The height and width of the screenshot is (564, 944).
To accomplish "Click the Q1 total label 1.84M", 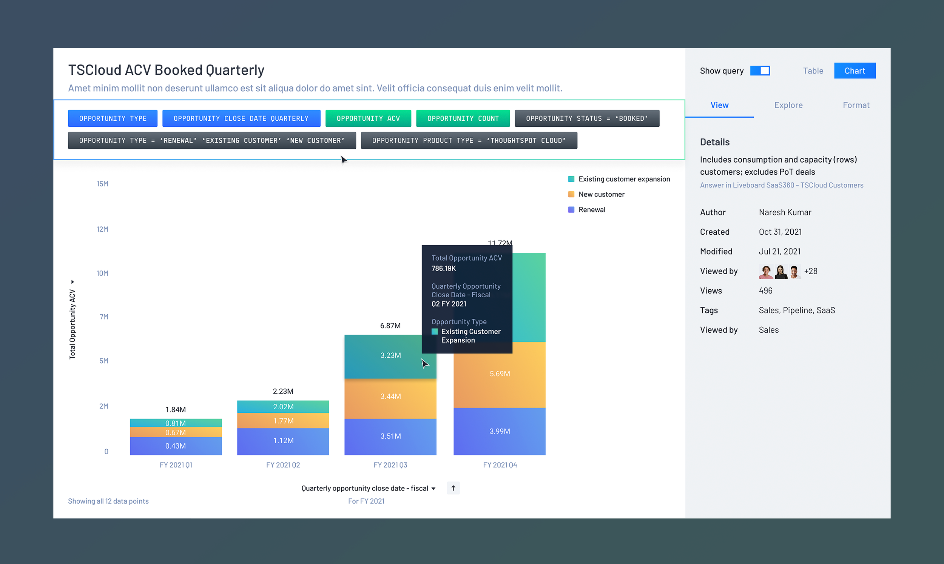I will (x=176, y=410).
